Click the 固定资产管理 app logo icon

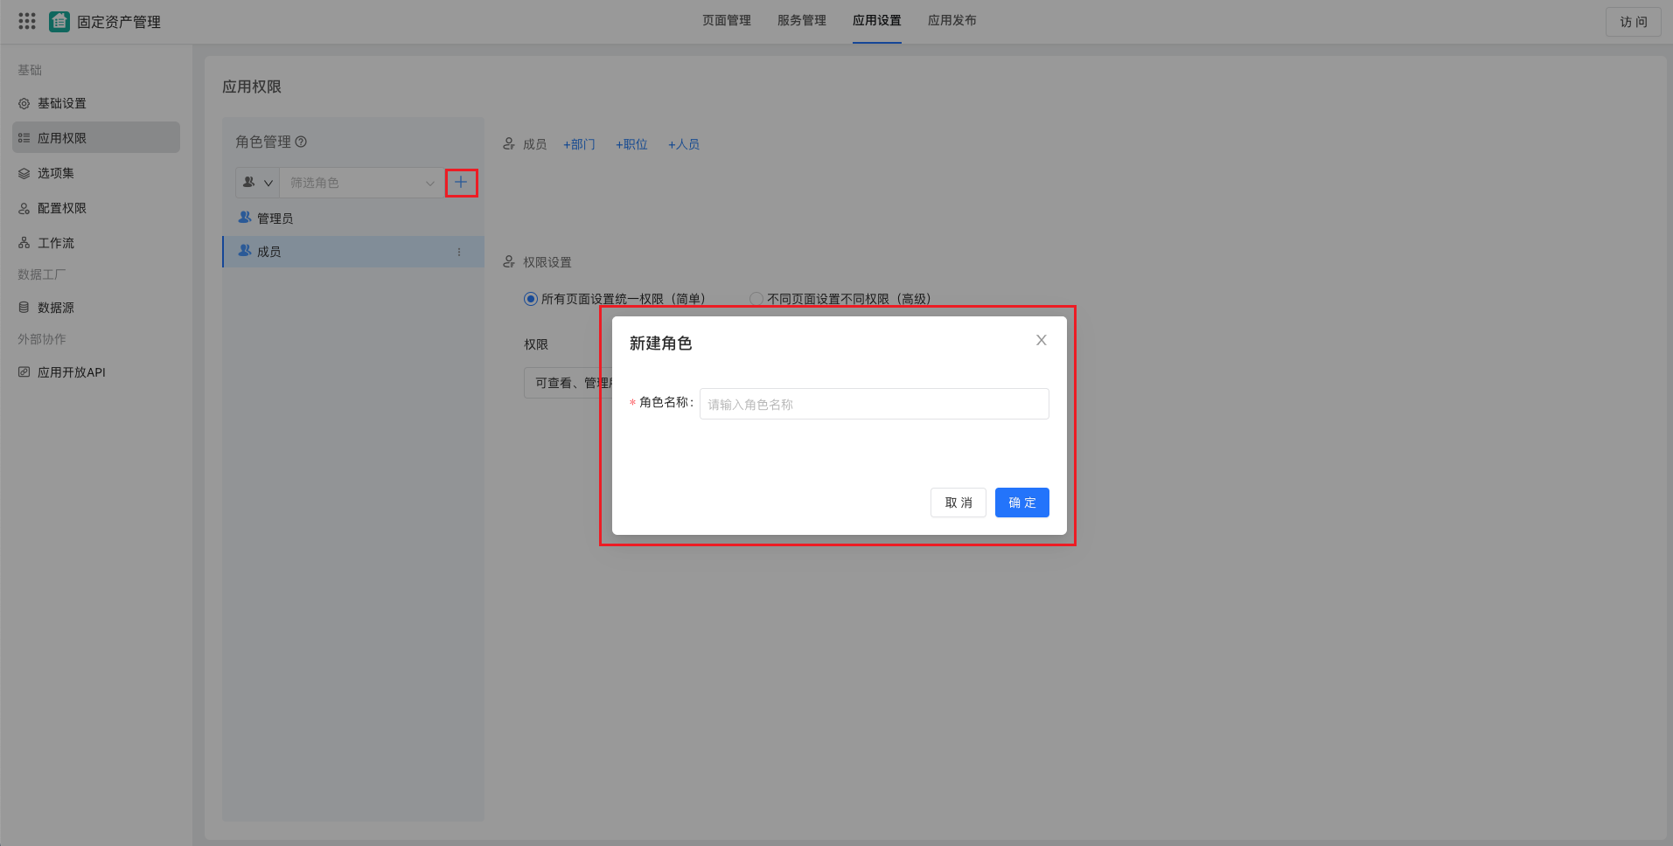(59, 21)
